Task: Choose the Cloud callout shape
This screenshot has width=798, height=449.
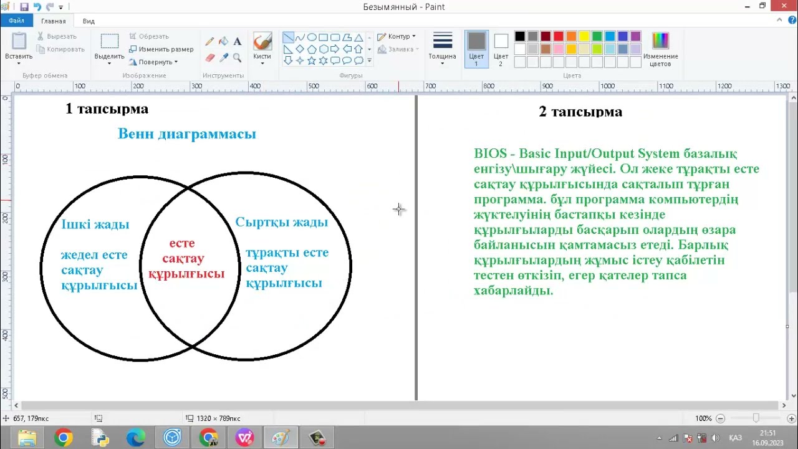Action: [x=359, y=61]
